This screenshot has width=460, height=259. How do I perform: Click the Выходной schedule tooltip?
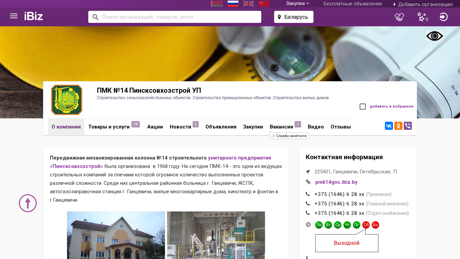(347, 243)
